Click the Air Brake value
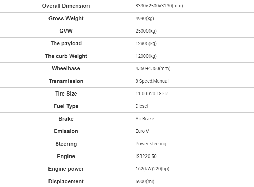The width and height of the screenshot is (254, 187). click(145, 119)
